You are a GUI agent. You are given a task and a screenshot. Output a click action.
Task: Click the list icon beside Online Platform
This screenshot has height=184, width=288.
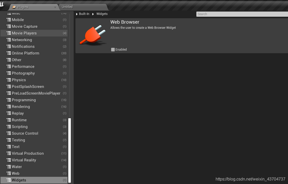pyautogui.click(x=9, y=53)
